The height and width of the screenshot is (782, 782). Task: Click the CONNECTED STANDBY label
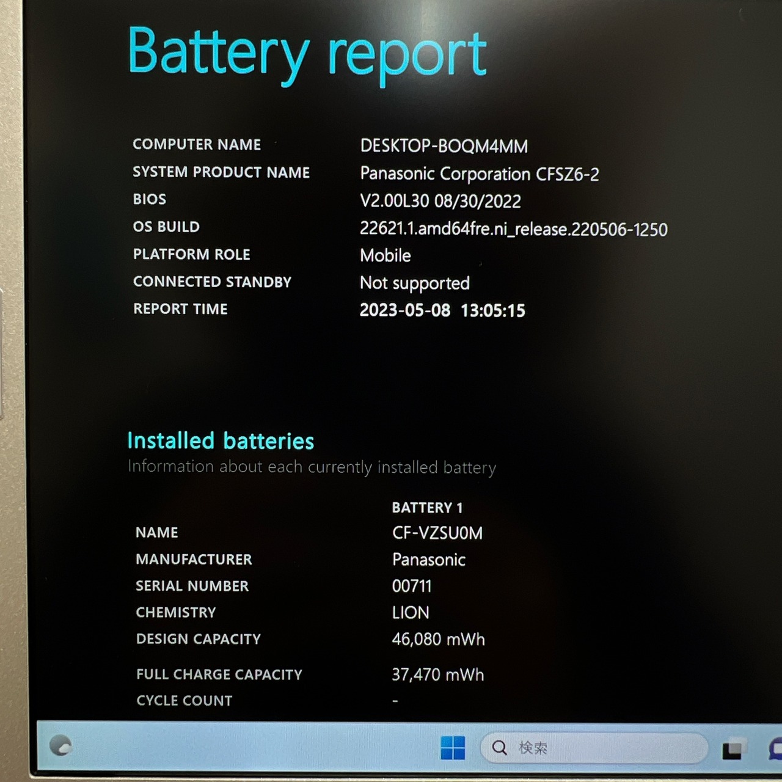pos(212,282)
